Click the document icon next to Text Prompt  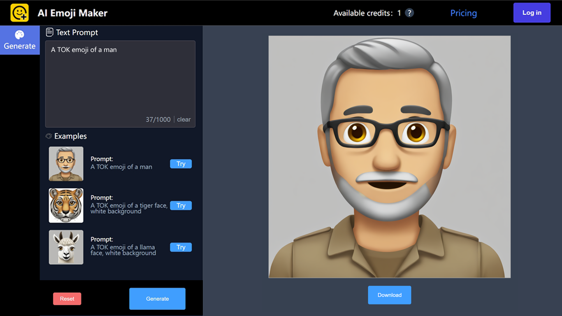click(49, 32)
